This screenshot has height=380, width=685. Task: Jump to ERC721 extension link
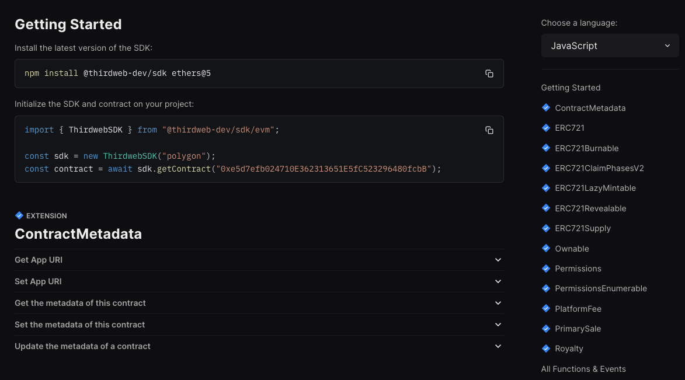570,128
